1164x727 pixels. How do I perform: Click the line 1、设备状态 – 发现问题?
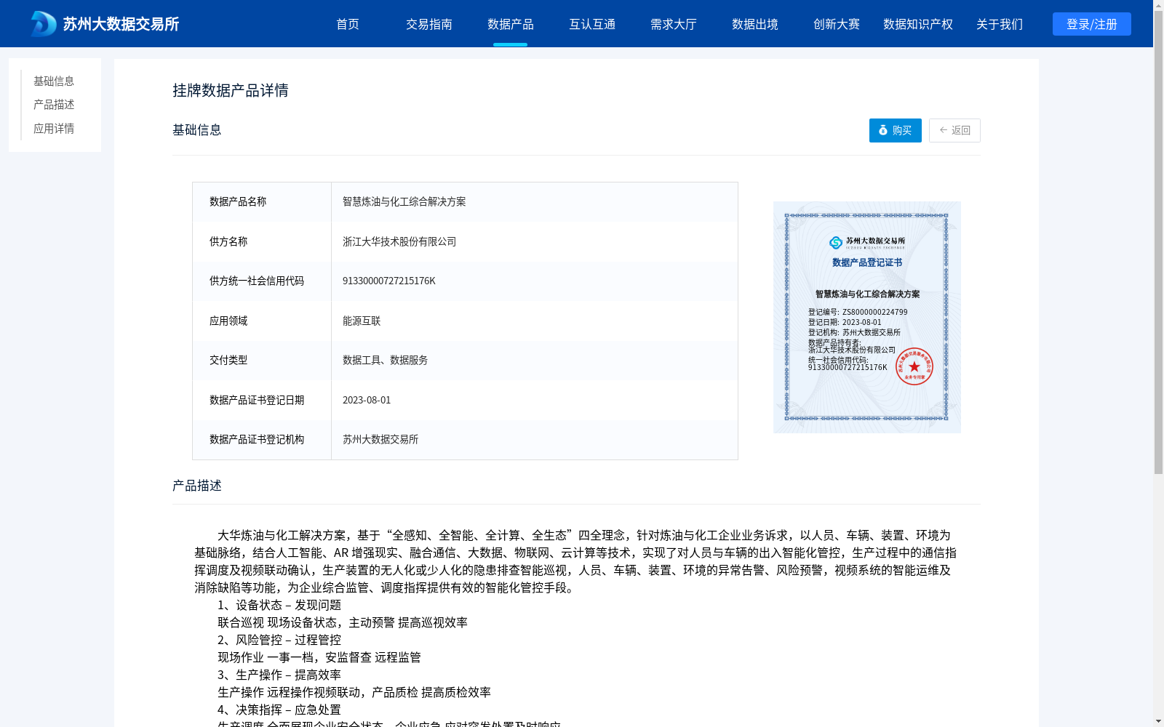pyautogui.click(x=279, y=605)
